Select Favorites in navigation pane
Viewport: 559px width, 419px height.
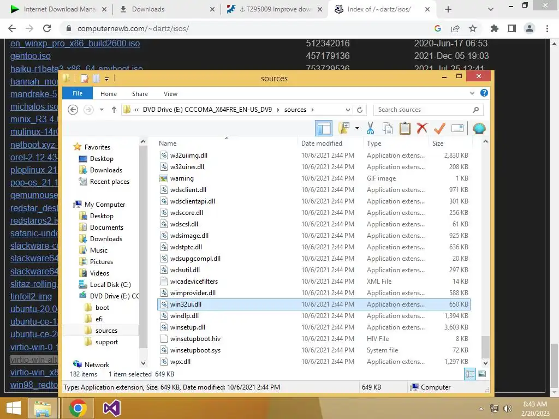click(x=97, y=147)
